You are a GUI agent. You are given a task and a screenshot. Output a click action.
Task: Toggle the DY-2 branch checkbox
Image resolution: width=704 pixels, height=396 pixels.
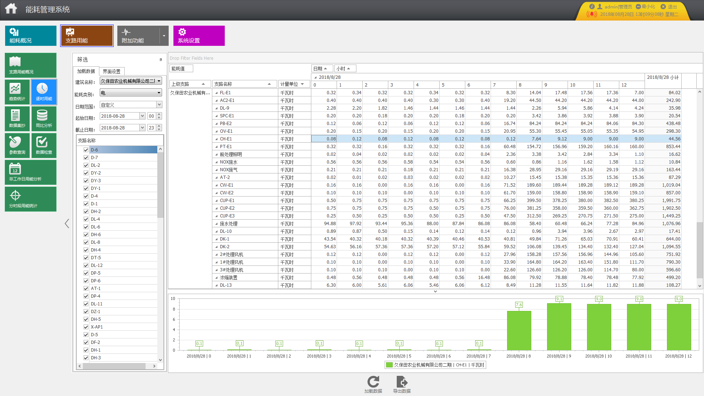86,173
